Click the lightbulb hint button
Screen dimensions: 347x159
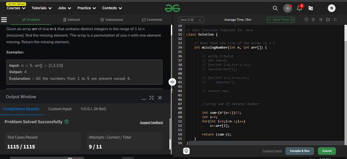pos(187,151)
